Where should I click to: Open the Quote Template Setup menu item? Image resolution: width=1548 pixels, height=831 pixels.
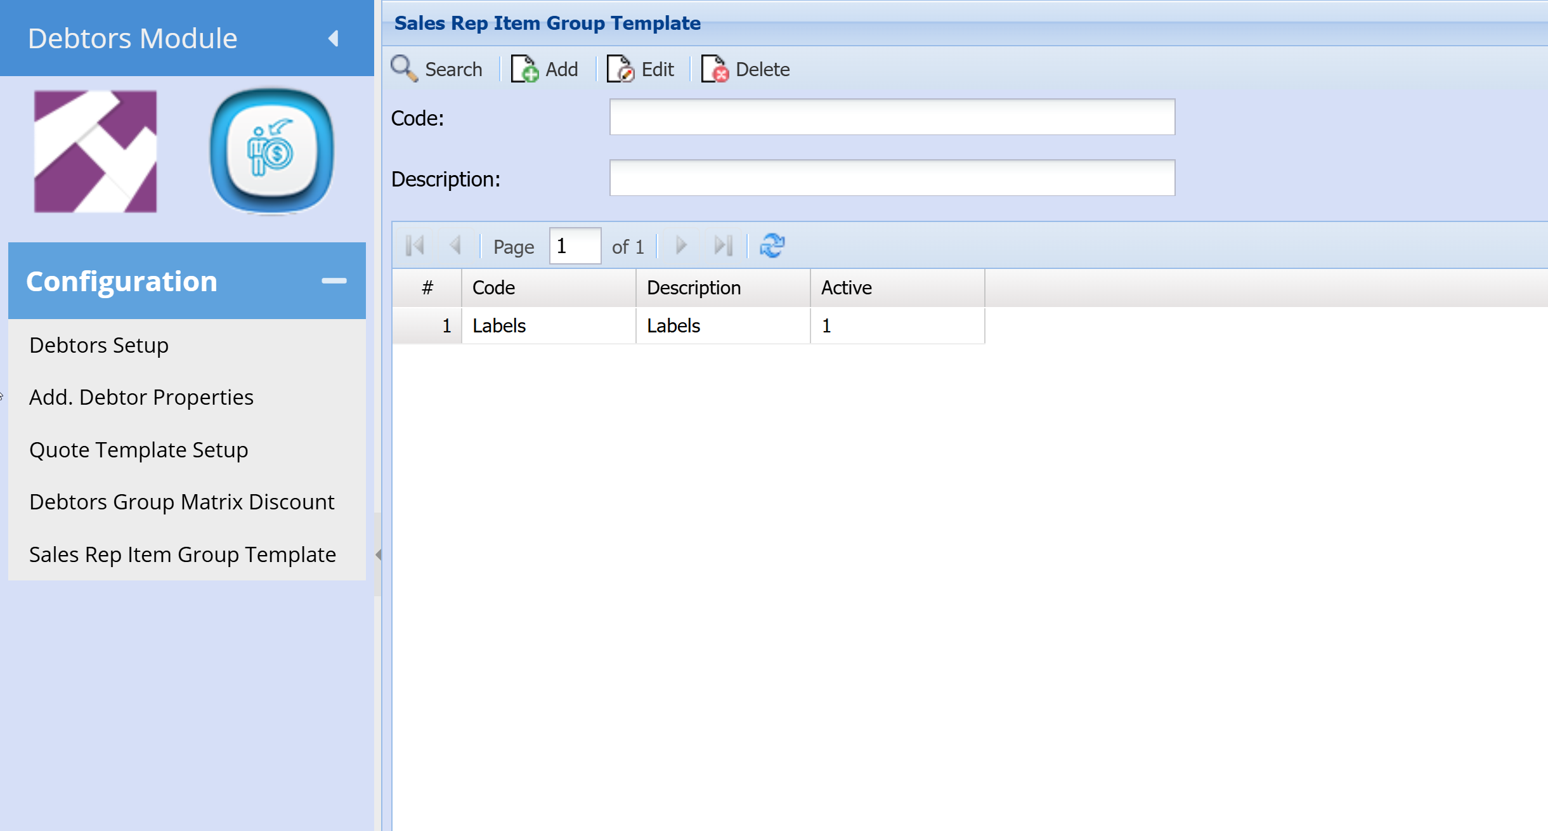pyautogui.click(x=138, y=450)
